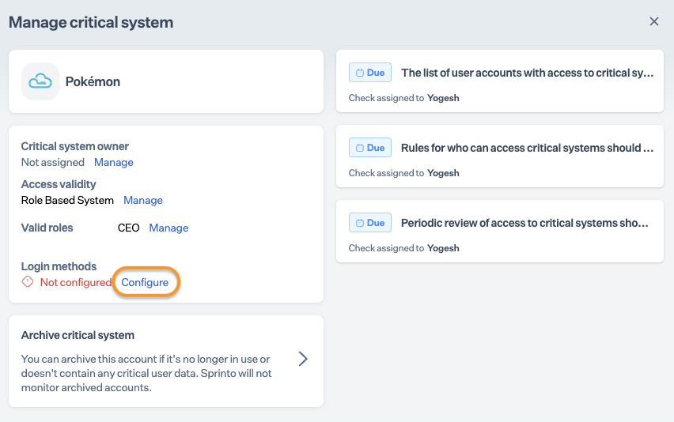Screen dimensions: 674x422
Task: Expand the Archive critical system chevron
Action: [303, 359]
